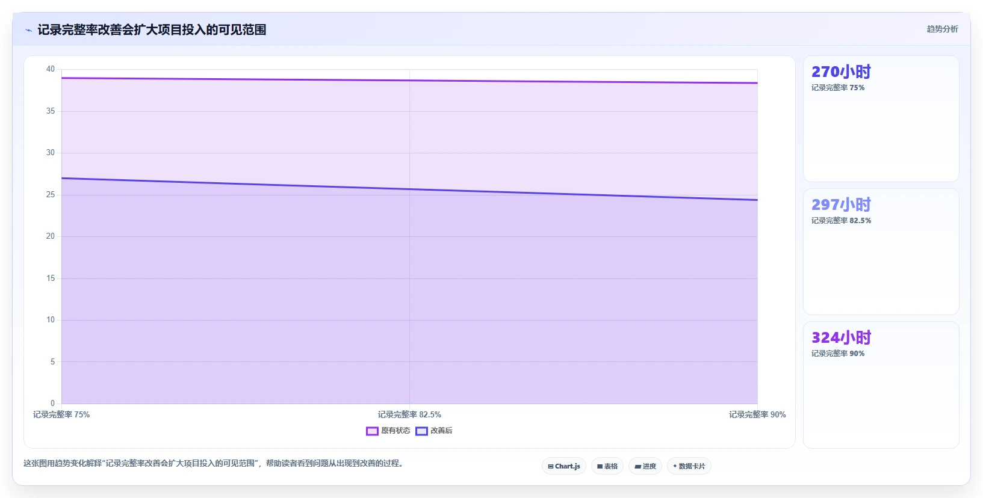Click the 记录完整率 75% axis label

point(61,414)
